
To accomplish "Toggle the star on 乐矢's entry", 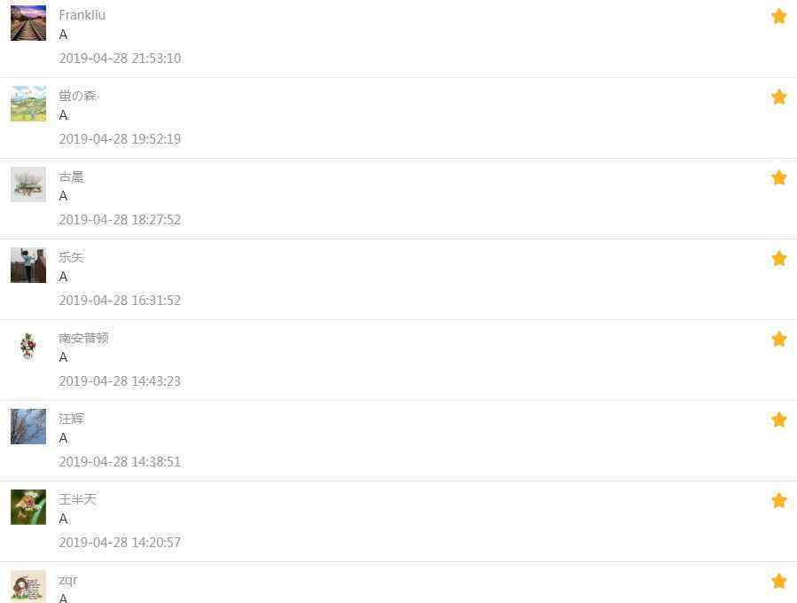I will point(778,258).
